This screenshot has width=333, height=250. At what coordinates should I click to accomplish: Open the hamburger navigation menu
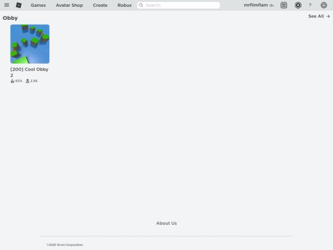[7, 5]
